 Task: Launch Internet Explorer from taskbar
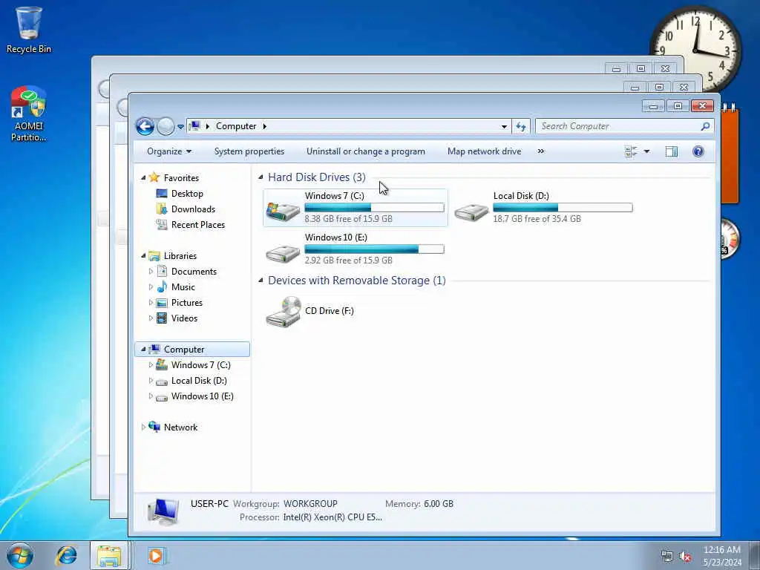[x=66, y=555]
